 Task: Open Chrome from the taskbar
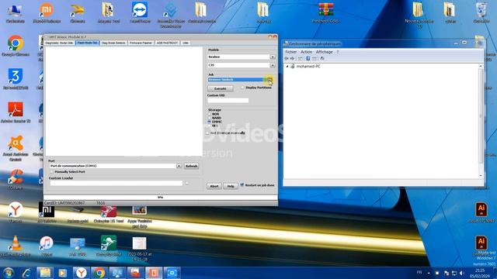coord(99,273)
